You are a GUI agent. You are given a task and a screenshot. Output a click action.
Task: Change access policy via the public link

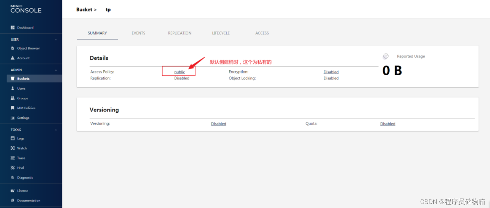click(x=179, y=72)
